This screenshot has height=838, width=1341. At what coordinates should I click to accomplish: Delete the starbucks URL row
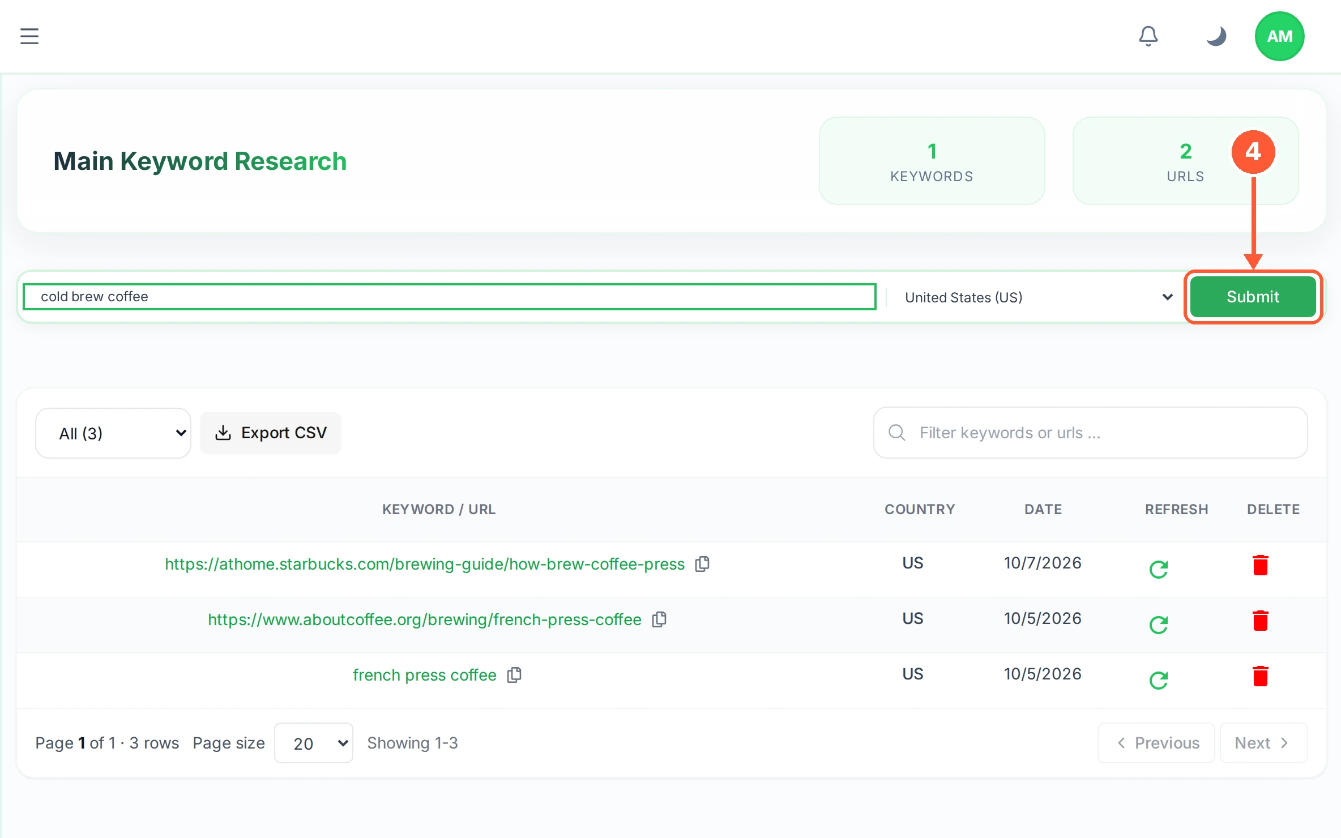pos(1261,565)
